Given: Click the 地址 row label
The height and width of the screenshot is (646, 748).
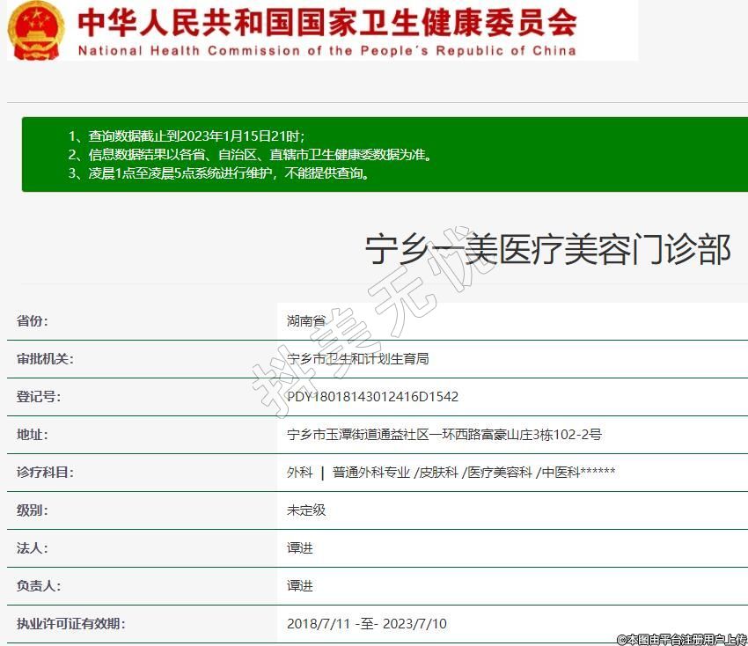Looking at the screenshot, I should (x=33, y=435).
